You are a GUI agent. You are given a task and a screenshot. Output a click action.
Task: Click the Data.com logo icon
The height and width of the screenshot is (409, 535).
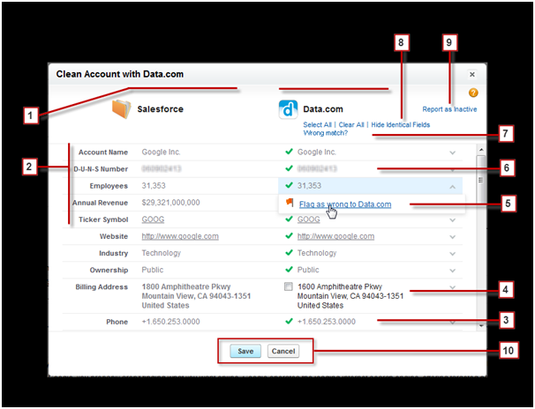288,109
